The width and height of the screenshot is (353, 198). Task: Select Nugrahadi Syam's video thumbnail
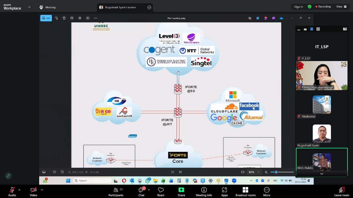[322, 134]
